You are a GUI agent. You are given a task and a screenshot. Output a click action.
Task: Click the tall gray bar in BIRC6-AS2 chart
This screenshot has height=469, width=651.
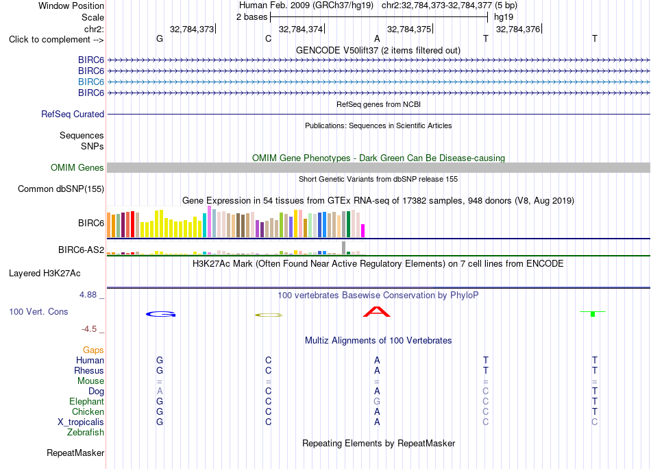point(344,248)
